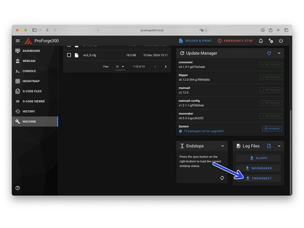The height and width of the screenshot is (228, 304).
Task: Click klipper version v0.12.0-394-g7f89668d
Action: tap(194, 80)
